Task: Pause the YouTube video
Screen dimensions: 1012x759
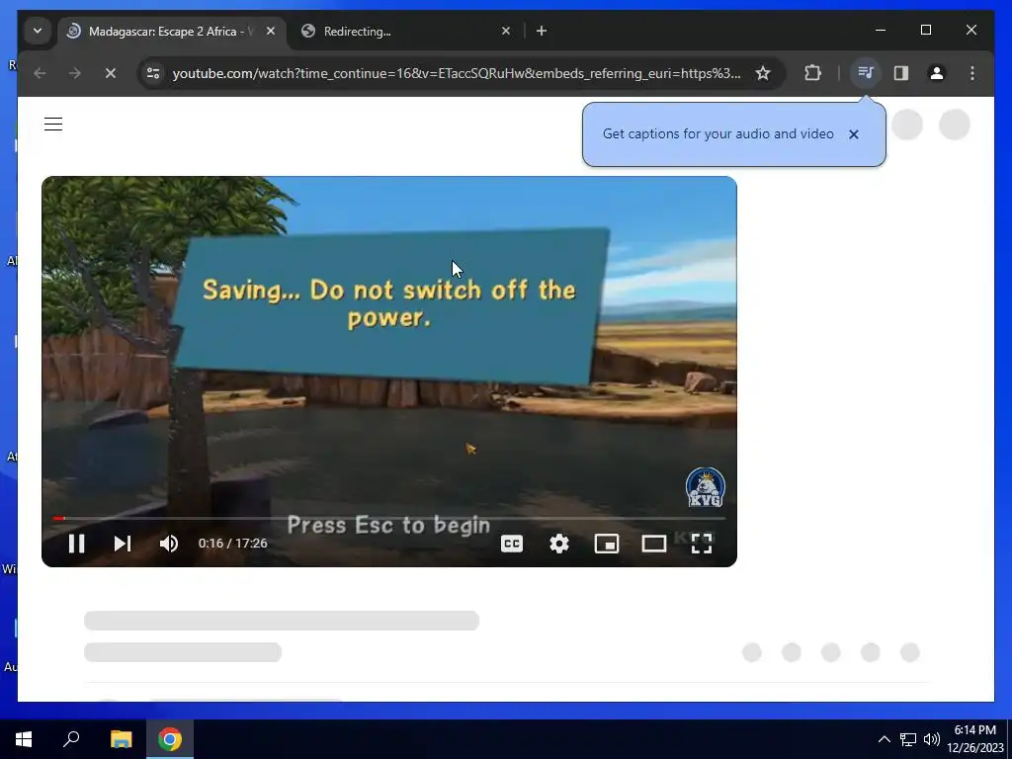Action: (x=77, y=544)
